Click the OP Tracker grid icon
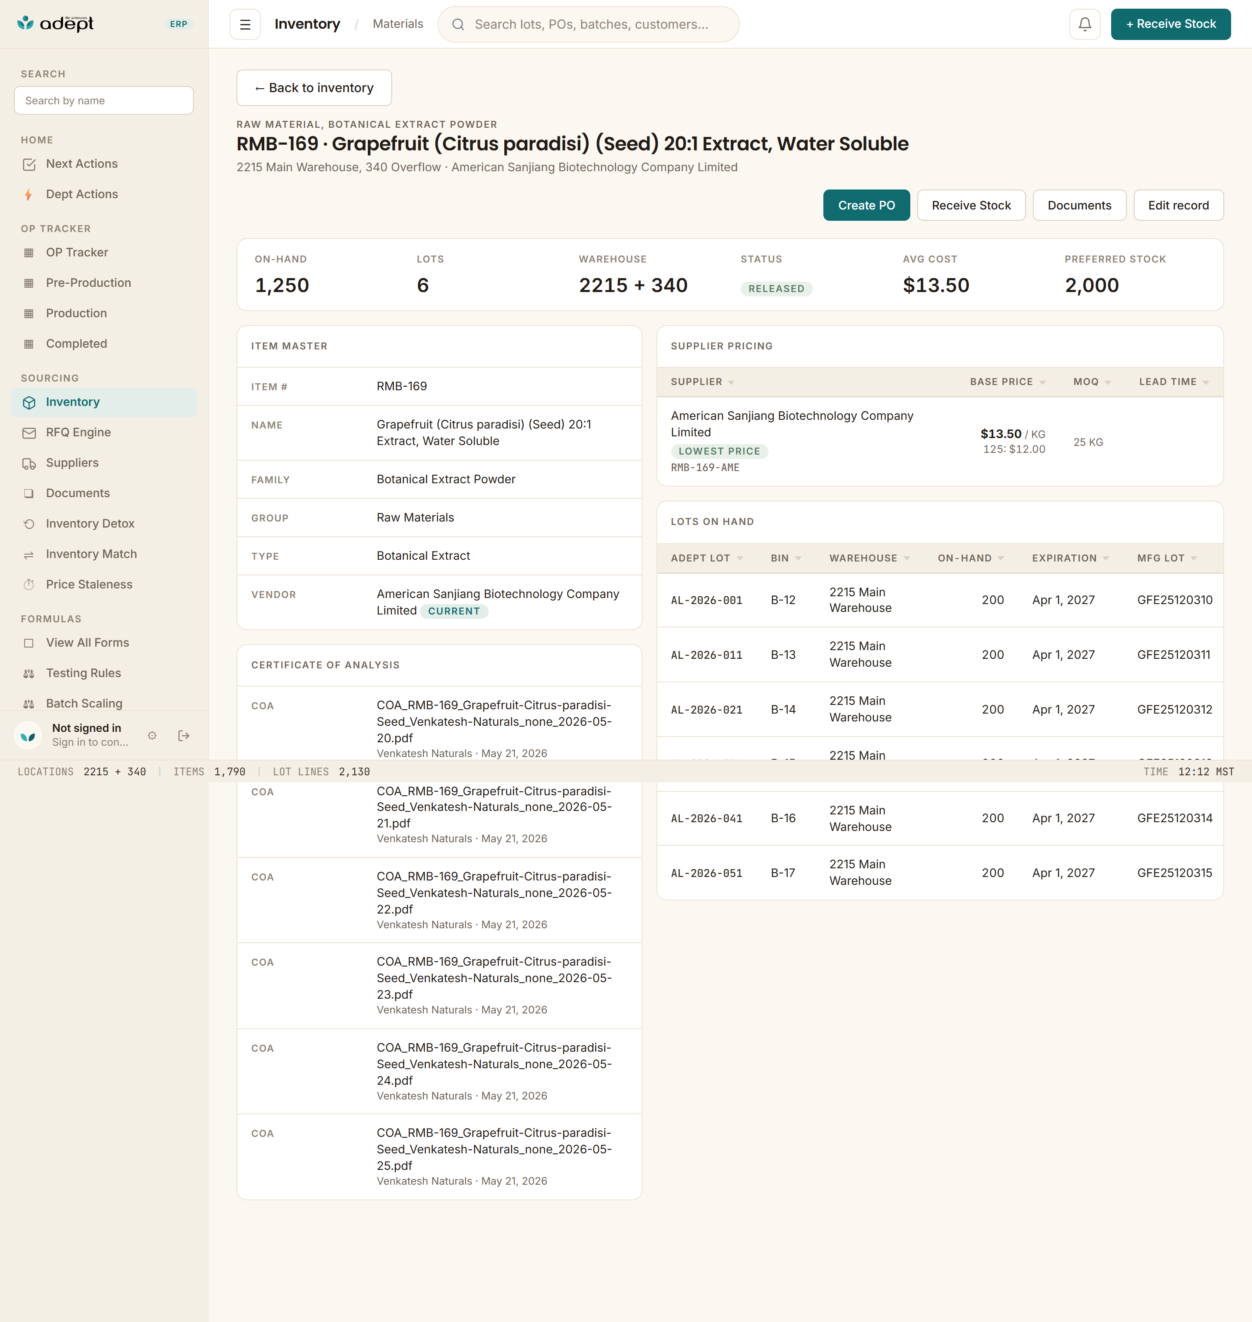This screenshot has height=1322, width=1252. (29, 253)
